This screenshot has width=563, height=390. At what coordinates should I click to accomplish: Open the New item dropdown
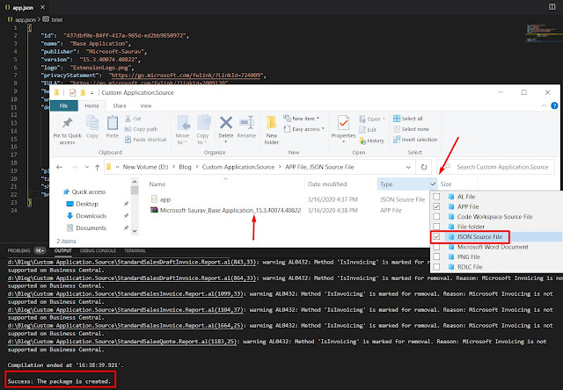[x=301, y=119]
